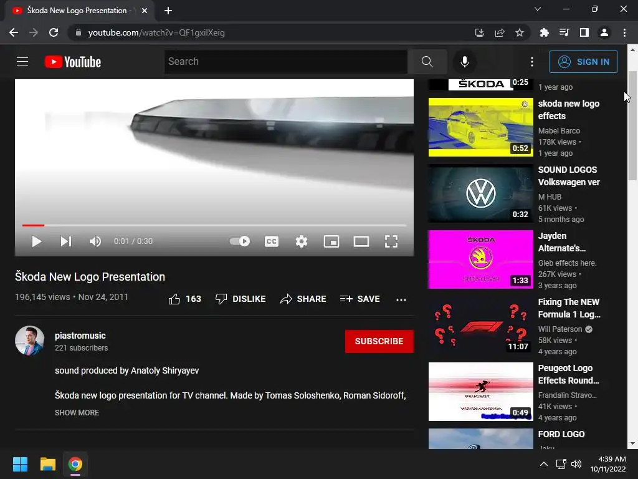Open Chrome profile icon

coord(604,32)
